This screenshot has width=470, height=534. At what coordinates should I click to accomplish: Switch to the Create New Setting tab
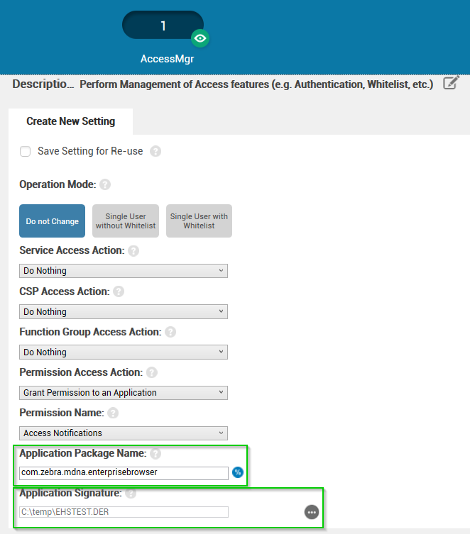point(70,121)
